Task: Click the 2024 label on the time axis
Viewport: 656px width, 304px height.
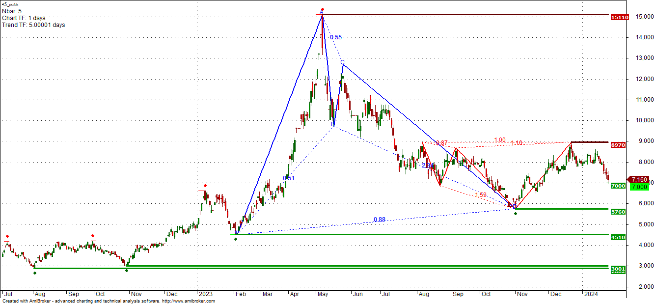Action: coord(590,294)
